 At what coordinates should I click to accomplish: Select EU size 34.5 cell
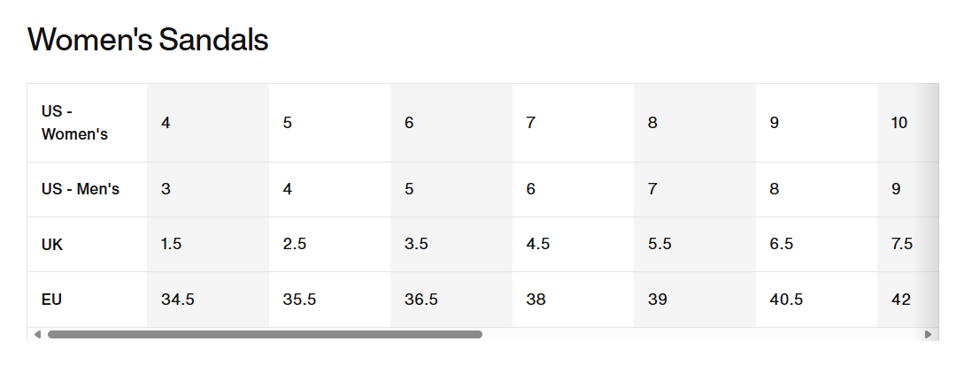coord(208,300)
